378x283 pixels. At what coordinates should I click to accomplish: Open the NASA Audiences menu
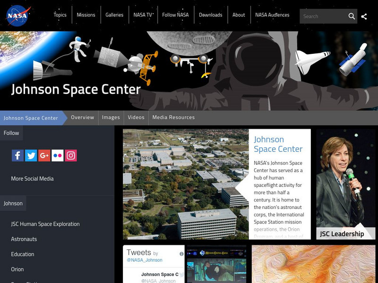click(273, 15)
